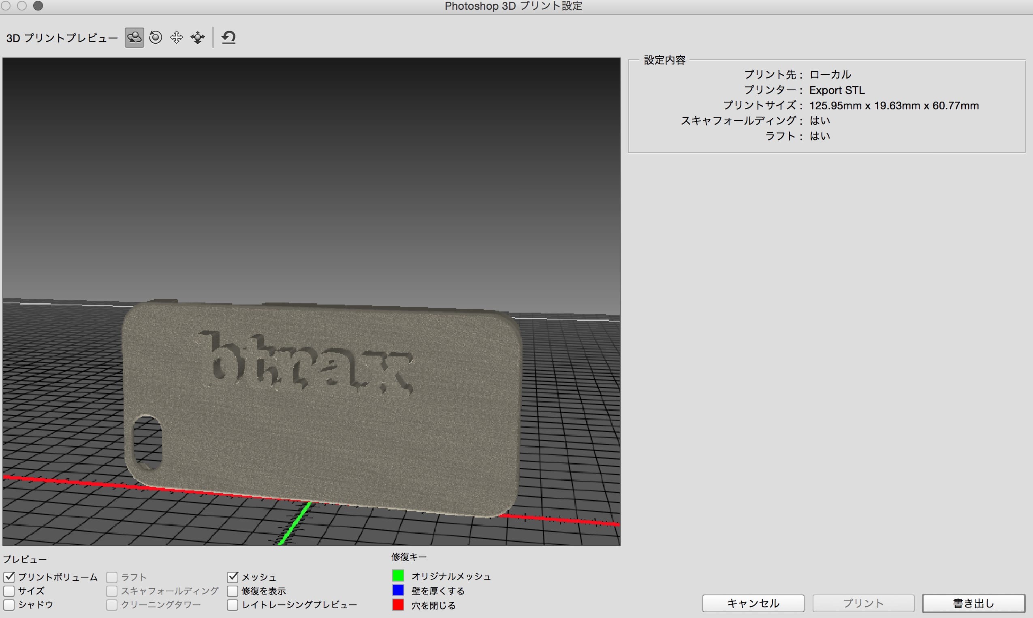Click the 穴を閉じる legend label
The width and height of the screenshot is (1033, 618).
(x=433, y=605)
